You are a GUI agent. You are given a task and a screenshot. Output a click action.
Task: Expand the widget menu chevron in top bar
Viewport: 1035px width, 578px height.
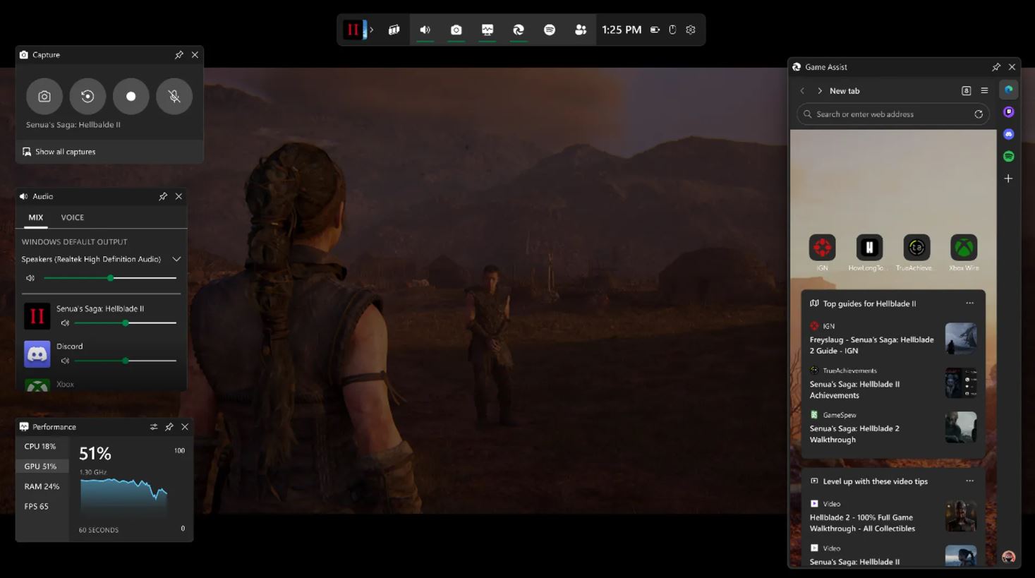372,30
